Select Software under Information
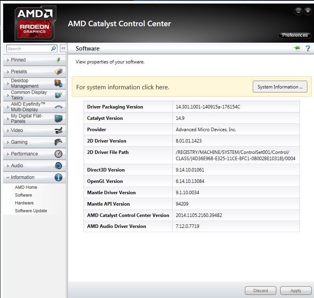 tap(24, 195)
